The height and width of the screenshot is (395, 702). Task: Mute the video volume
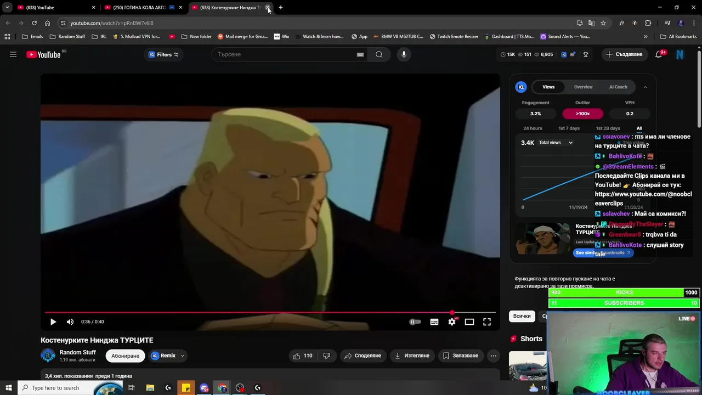coord(70,322)
